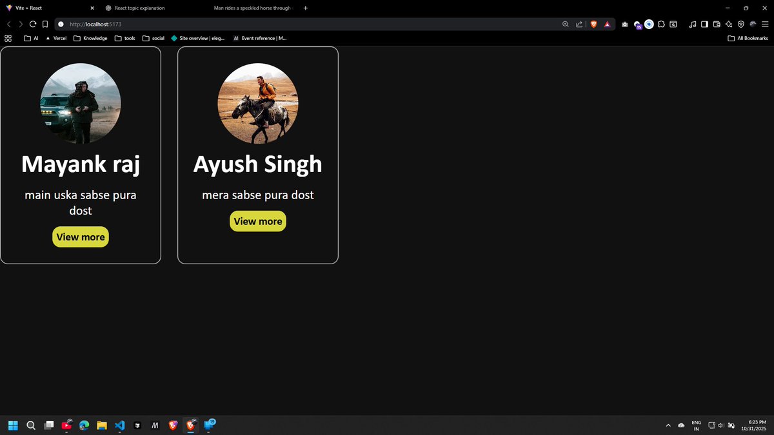774x435 pixels.
Task: Open the Brave Wallet icon
Action: [x=717, y=24]
